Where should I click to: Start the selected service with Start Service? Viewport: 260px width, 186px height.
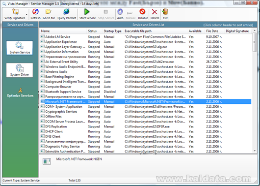(87, 14)
